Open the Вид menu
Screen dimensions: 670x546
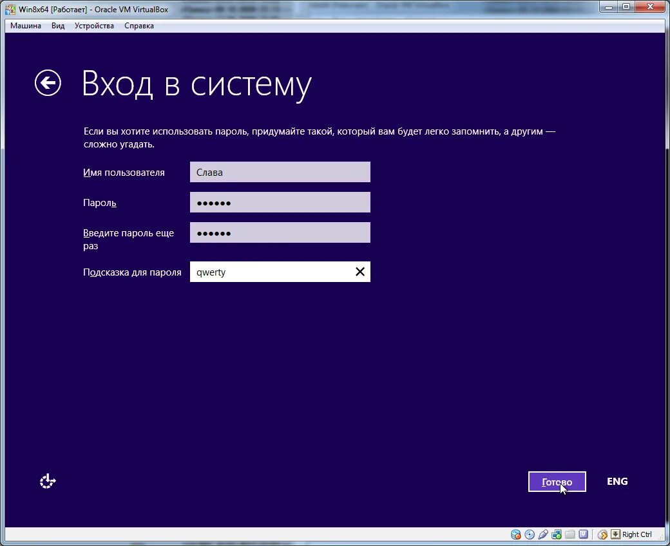click(58, 26)
